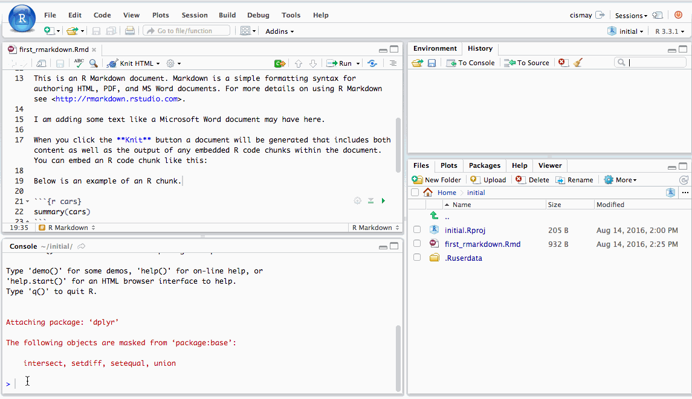
Task: Click the New Folder button
Action: tap(436, 180)
